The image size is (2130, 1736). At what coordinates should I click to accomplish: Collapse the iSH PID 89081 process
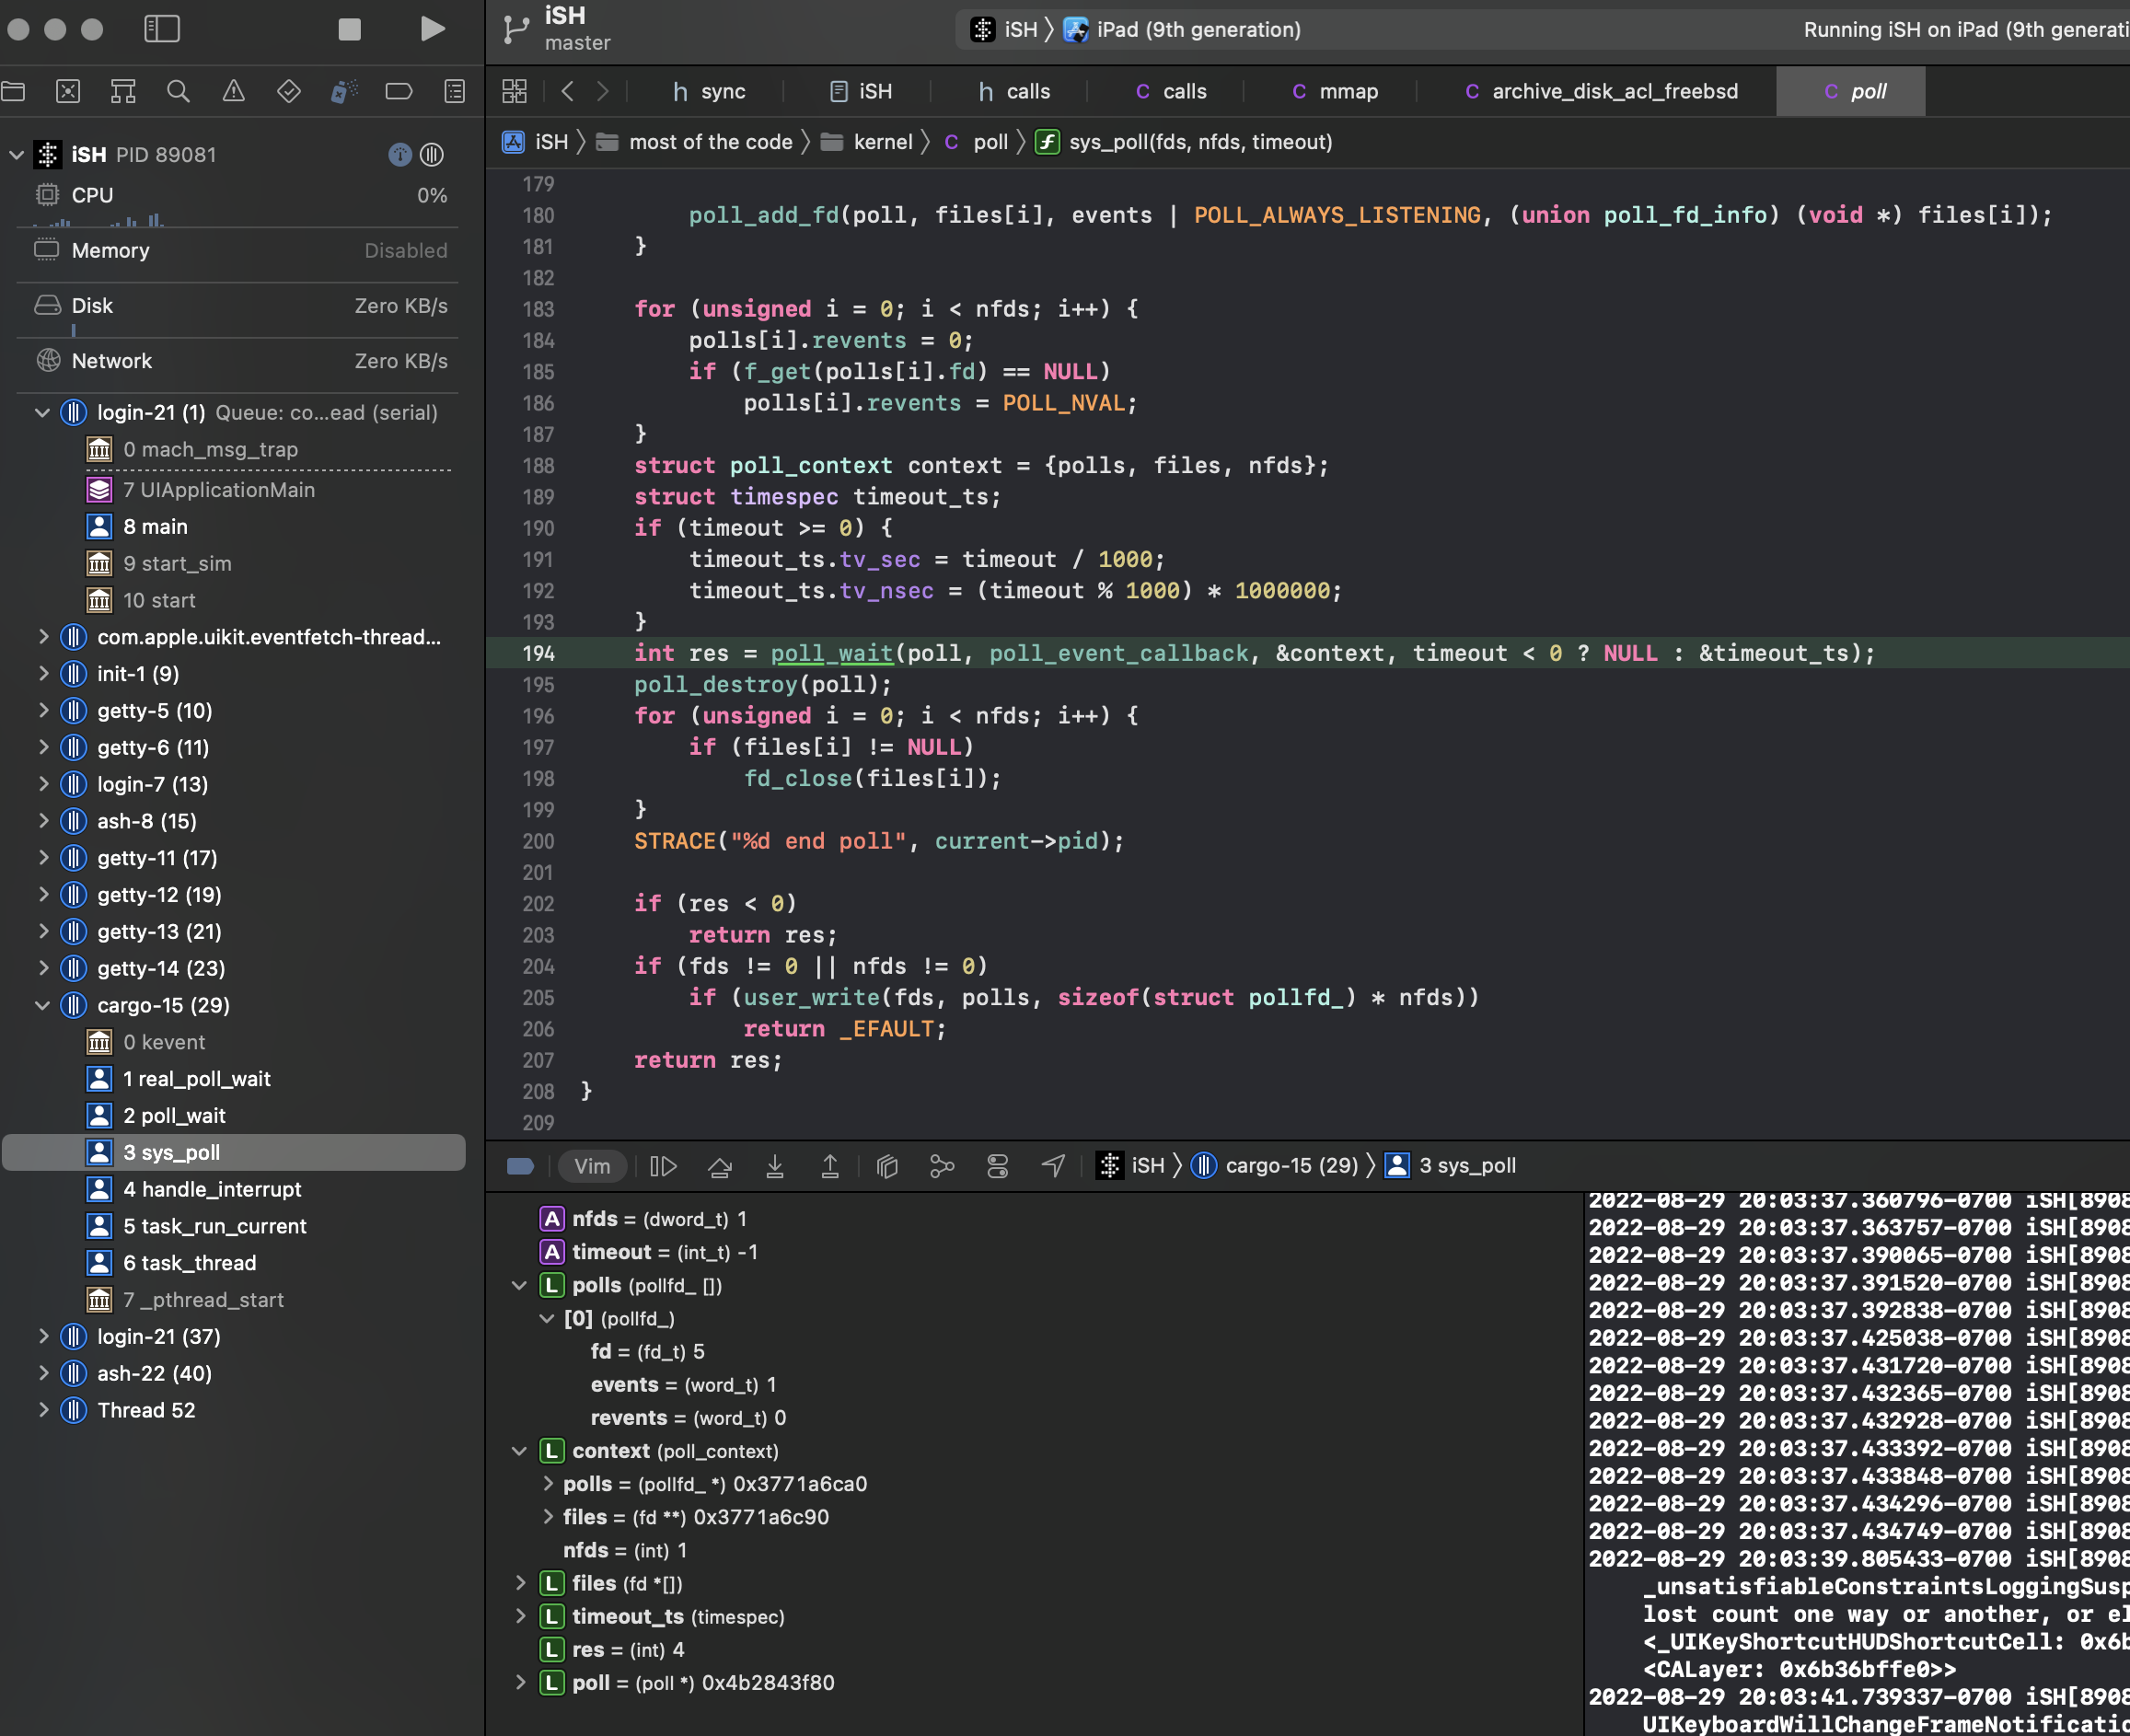pyautogui.click(x=16, y=155)
